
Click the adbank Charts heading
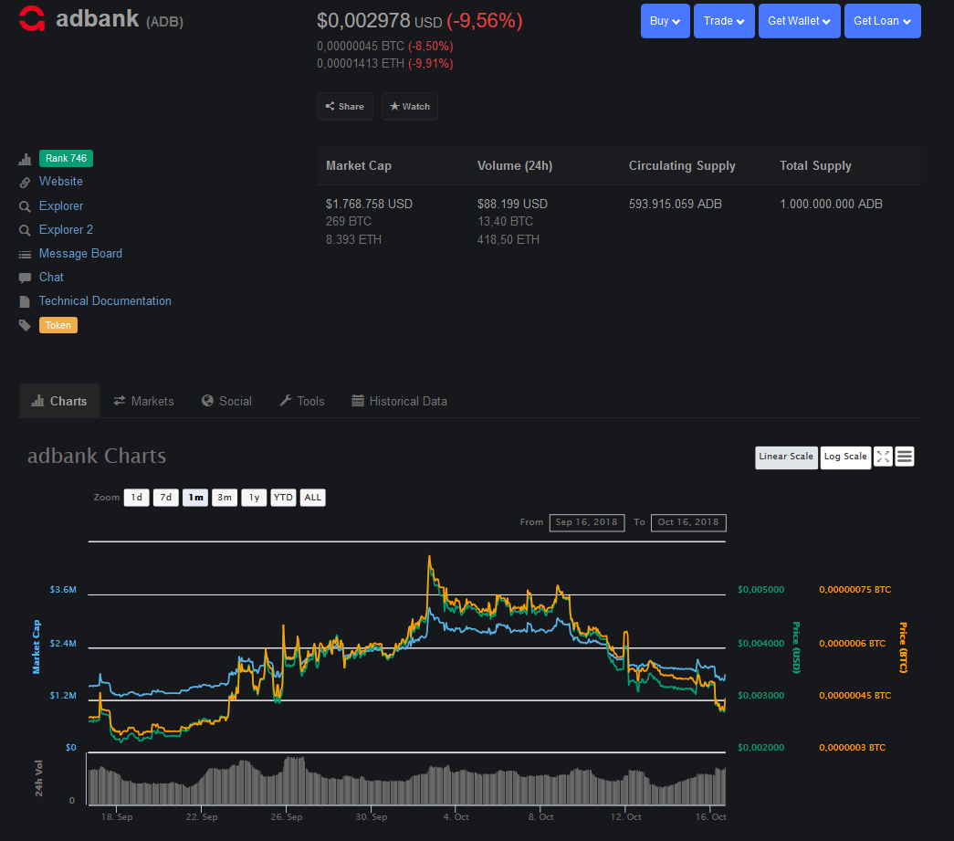[97, 456]
